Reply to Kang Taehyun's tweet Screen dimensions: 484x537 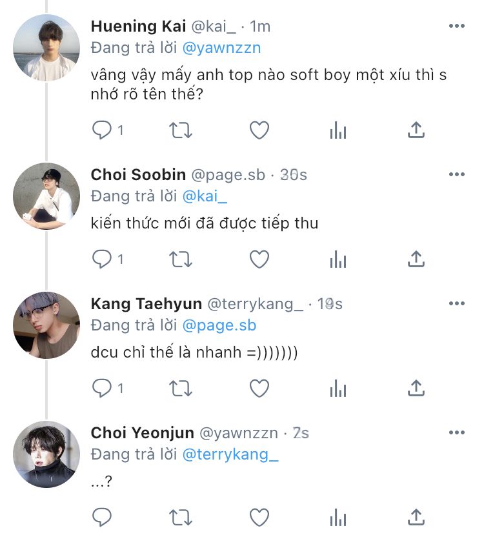[x=102, y=388]
